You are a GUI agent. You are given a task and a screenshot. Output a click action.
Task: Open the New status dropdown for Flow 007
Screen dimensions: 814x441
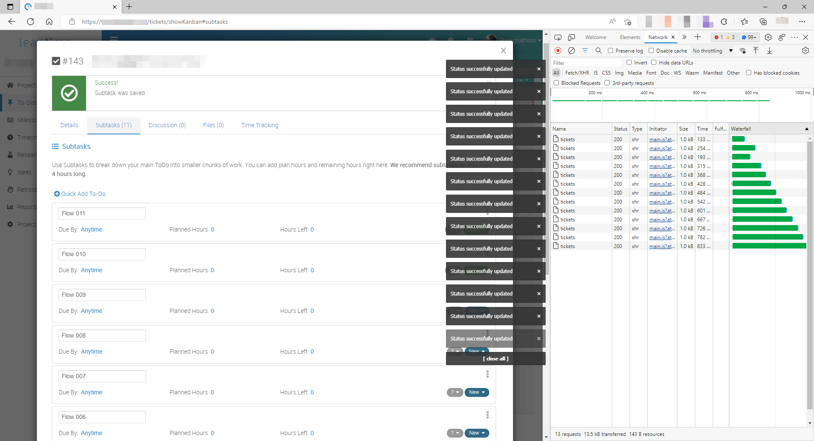(477, 392)
